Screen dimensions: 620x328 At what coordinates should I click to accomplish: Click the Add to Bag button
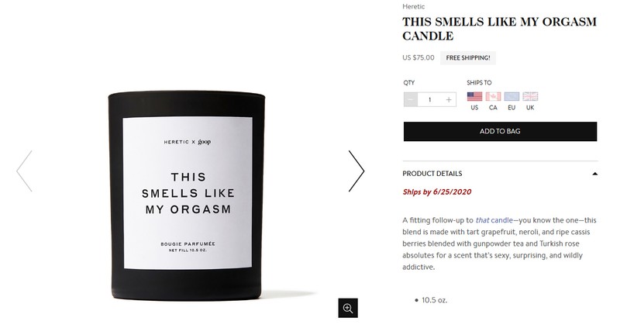500,131
